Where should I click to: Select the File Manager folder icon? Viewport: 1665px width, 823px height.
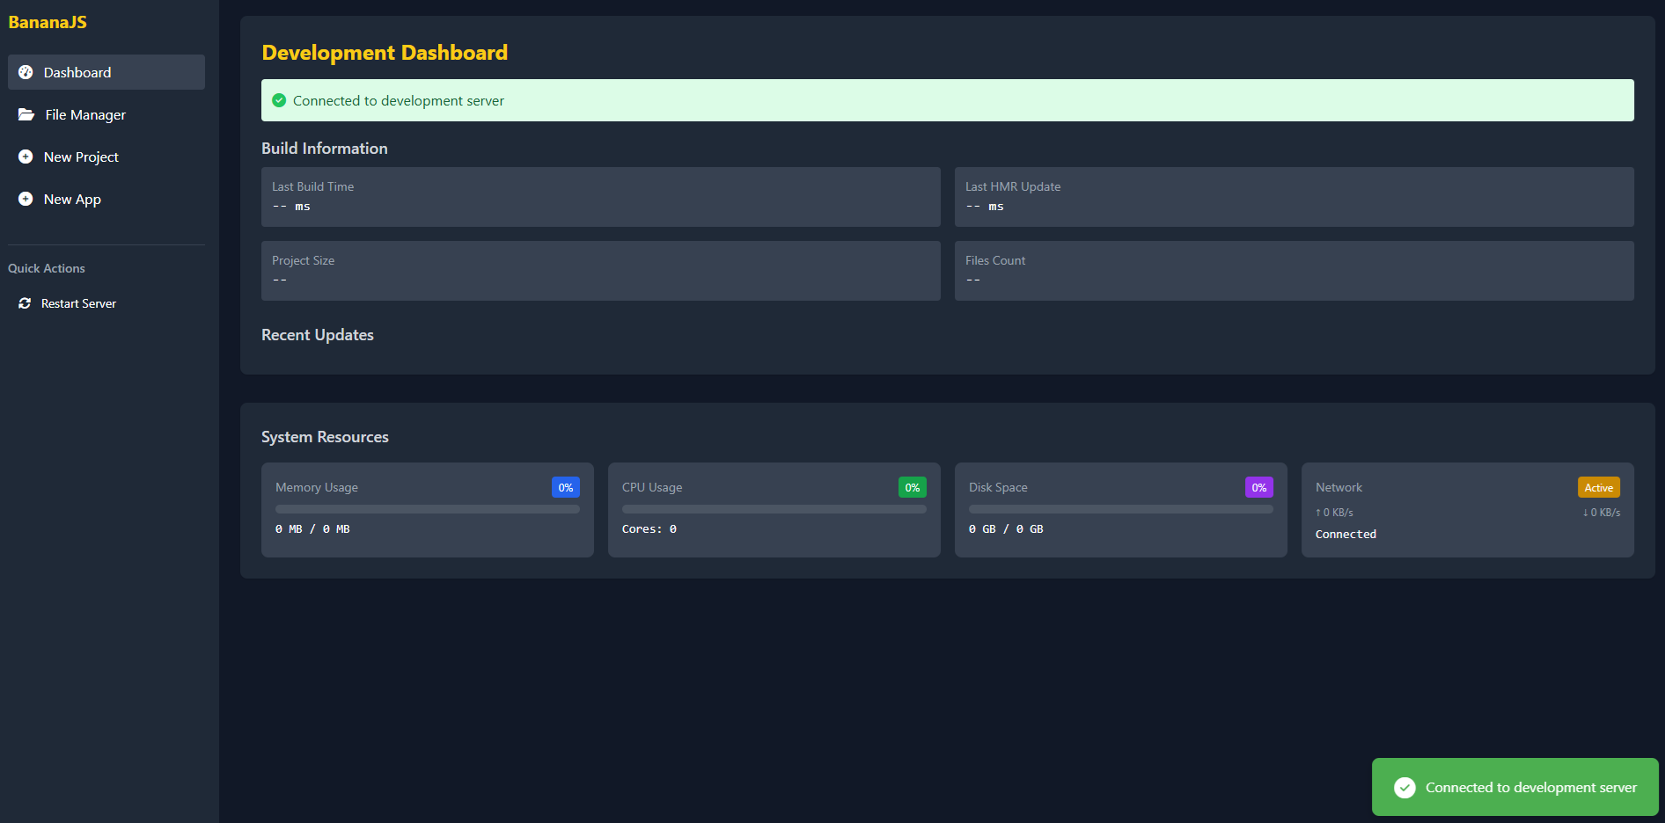pyautogui.click(x=25, y=114)
